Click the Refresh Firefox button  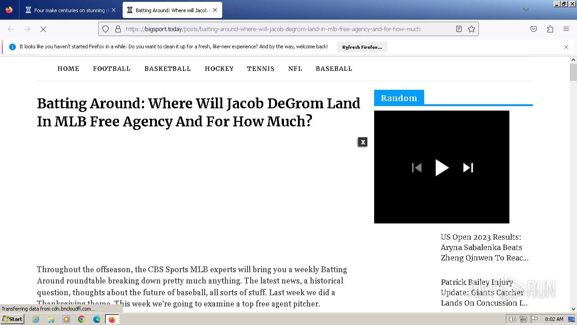pyautogui.click(x=362, y=47)
